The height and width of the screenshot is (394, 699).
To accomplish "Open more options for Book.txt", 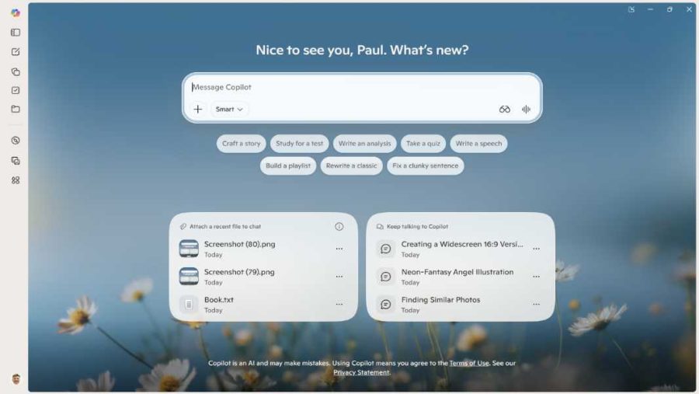I will [x=339, y=305].
